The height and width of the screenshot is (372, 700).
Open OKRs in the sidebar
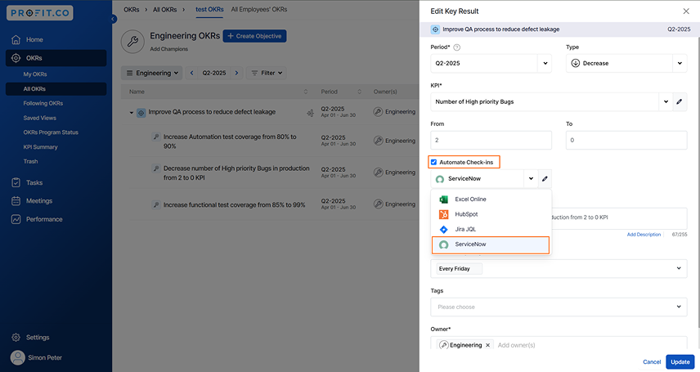click(x=56, y=58)
